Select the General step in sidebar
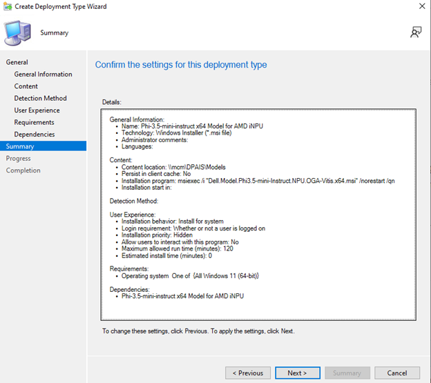 [x=17, y=62]
